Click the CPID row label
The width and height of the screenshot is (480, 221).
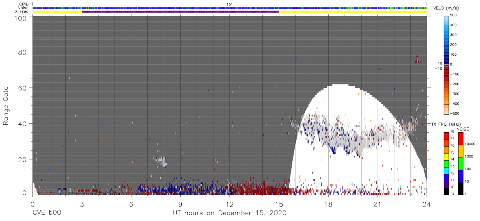pyautogui.click(x=23, y=4)
